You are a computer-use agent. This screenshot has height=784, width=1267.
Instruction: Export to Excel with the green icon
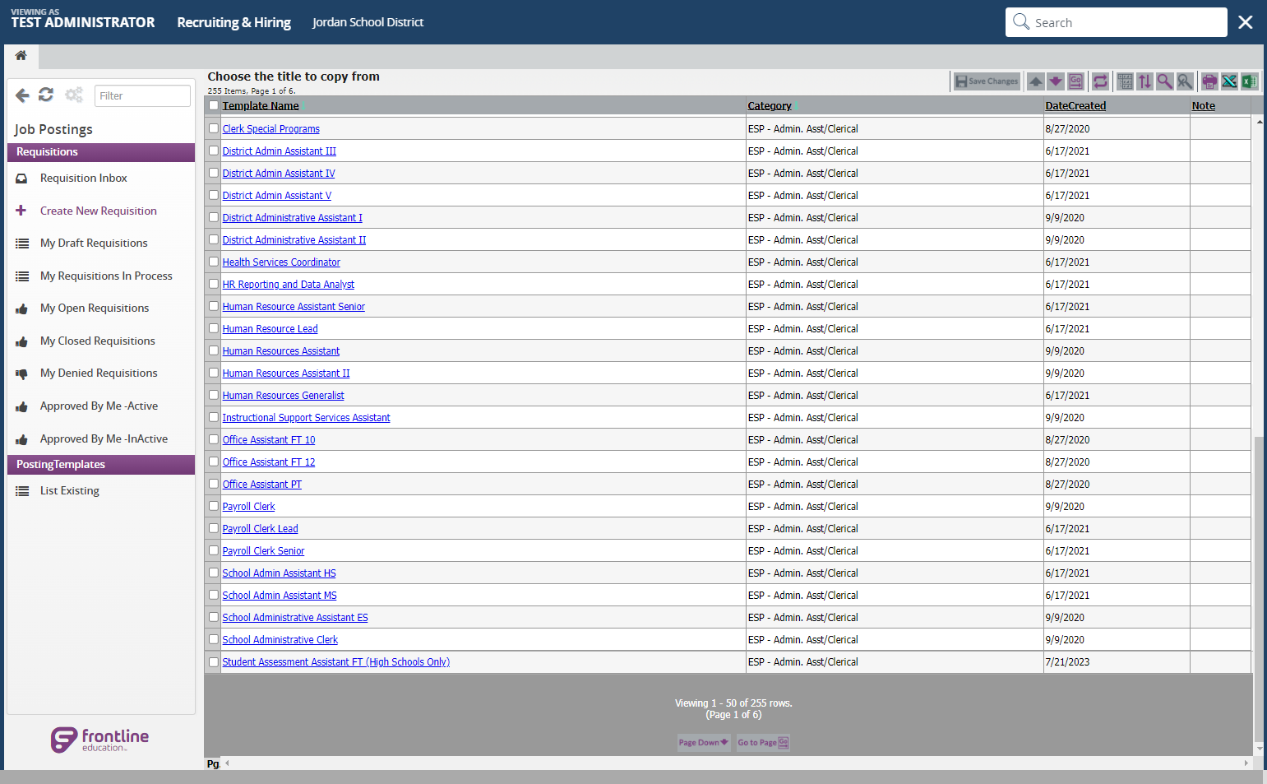tap(1249, 81)
